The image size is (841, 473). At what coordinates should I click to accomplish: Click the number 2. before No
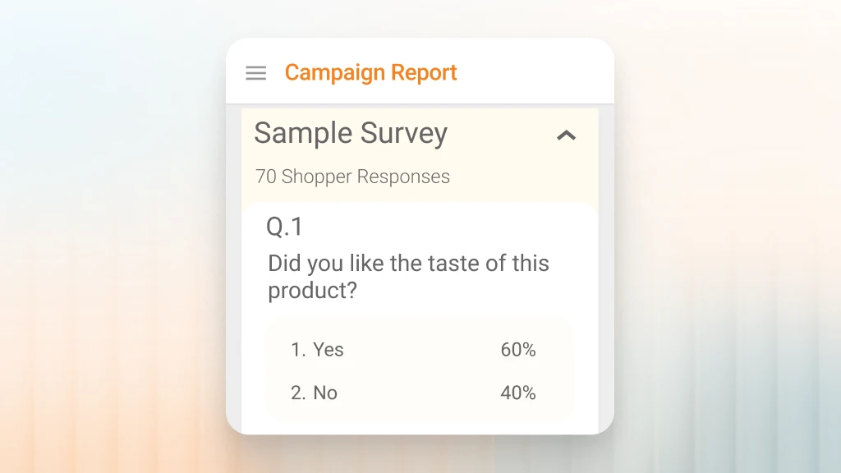tap(298, 393)
